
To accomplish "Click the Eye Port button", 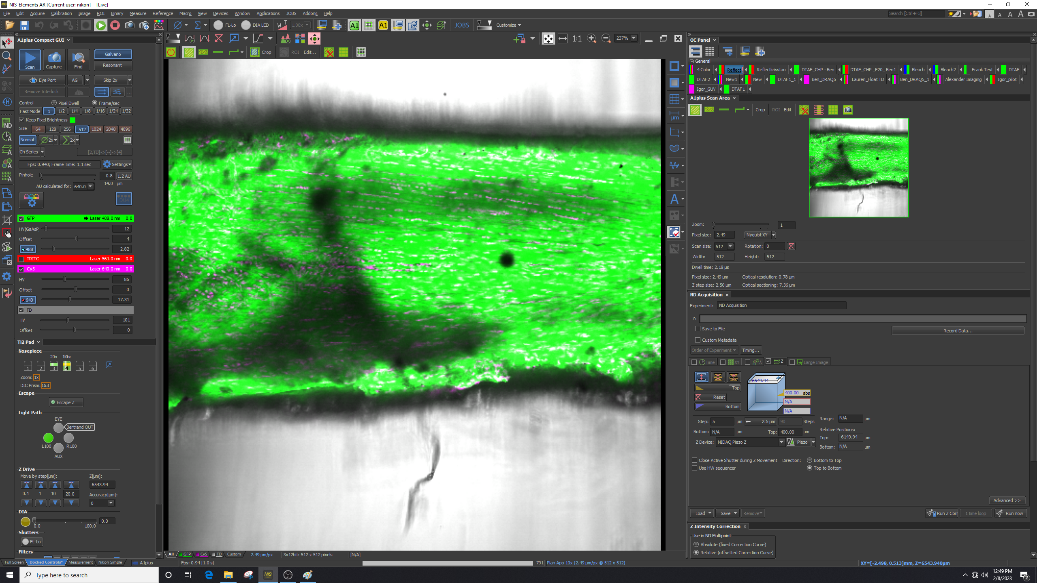I will pyautogui.click(x=43, y=80).
